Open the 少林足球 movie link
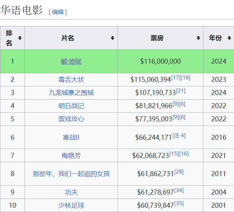The width and height of the screenshot is (234, 212). [x=71, y=205]
